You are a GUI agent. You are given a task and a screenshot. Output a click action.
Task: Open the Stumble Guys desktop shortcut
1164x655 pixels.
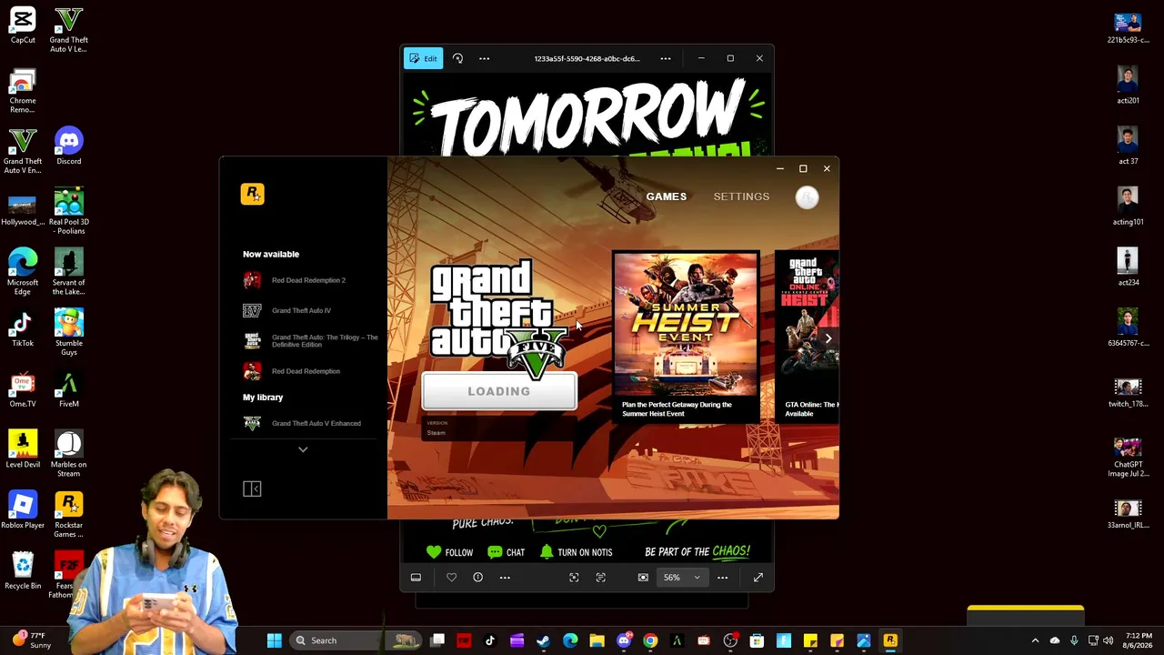point(68,333)
